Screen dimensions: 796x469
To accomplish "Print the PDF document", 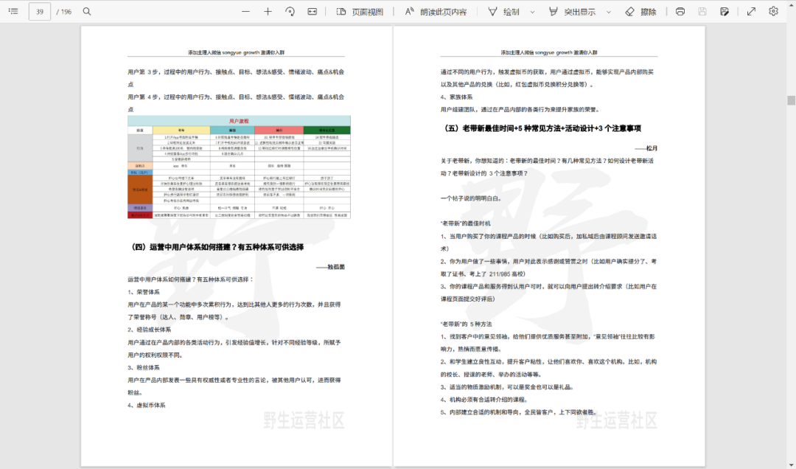I will tap(680, 11).
